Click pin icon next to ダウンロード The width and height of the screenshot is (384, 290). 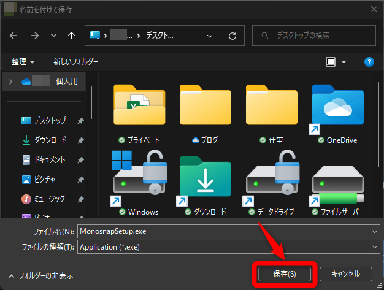(80, 140)
